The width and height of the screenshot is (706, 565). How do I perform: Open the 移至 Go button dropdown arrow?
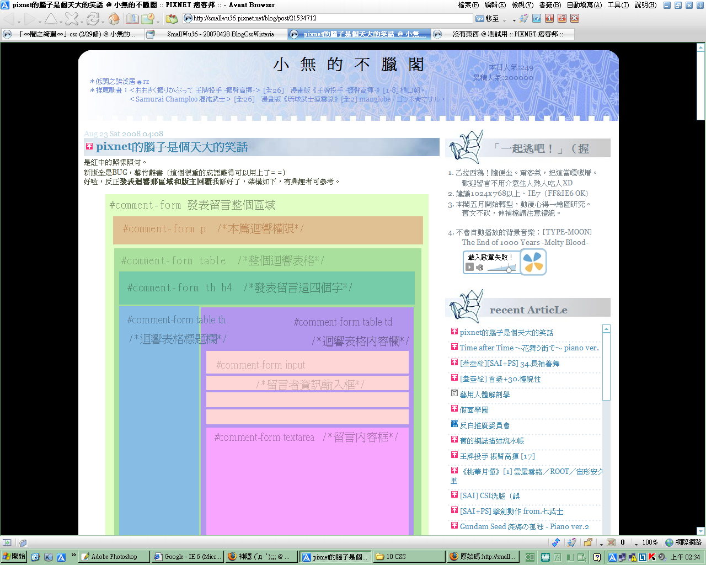click(x=504, y=20)
